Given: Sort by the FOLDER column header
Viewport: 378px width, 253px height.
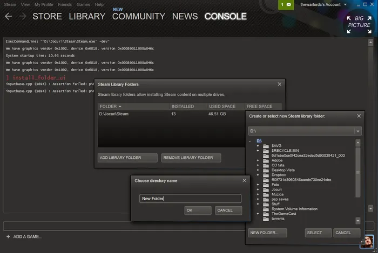Looking at the screenshot, I should [134, 107].
